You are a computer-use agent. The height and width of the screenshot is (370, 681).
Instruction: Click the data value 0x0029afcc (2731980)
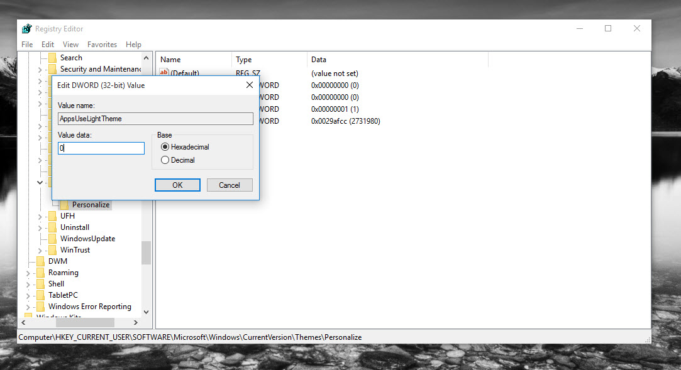pos(346,121)
